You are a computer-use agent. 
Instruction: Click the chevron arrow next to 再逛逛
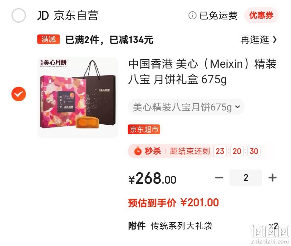[x=275, y=40]
